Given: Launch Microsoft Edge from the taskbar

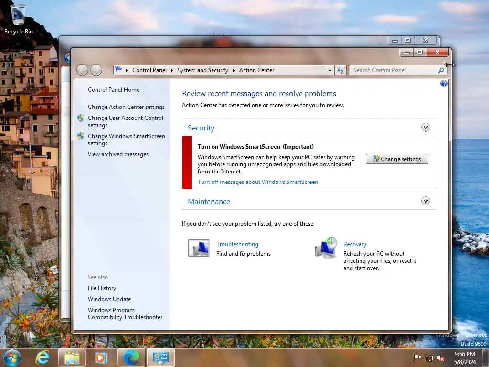Looking at the screenshot, I should [x=131, y=357].
